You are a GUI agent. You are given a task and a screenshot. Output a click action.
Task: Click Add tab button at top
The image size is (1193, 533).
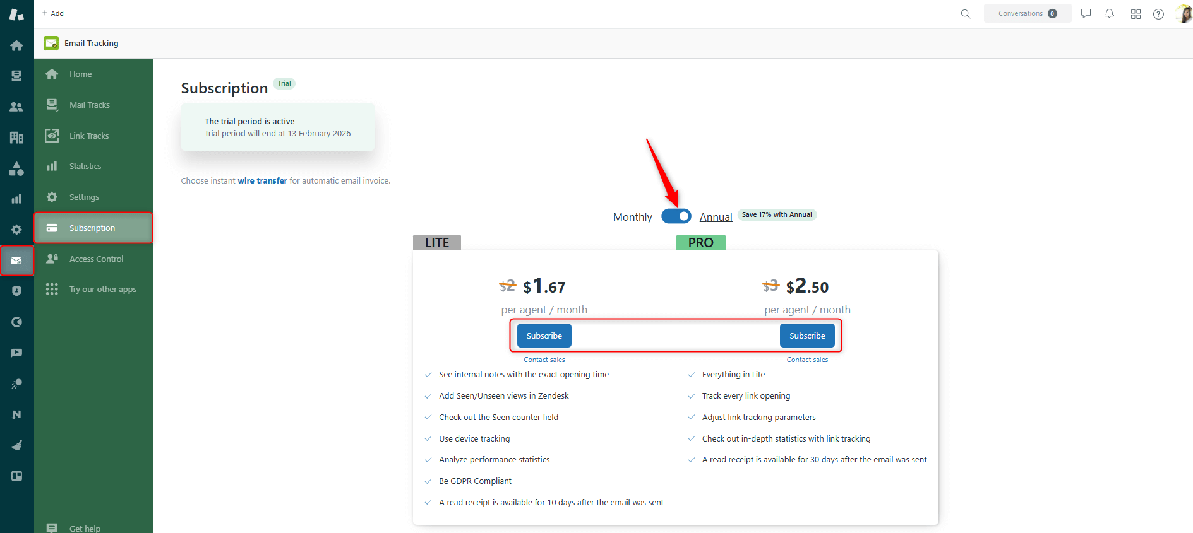pos(53,13)
